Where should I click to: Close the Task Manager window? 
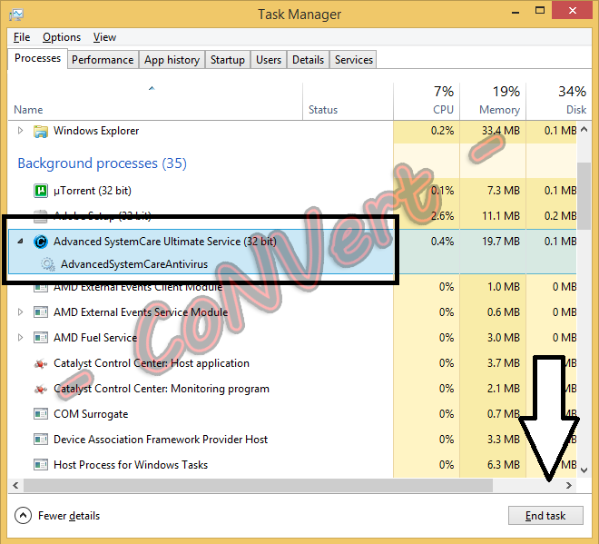point(573,11)
